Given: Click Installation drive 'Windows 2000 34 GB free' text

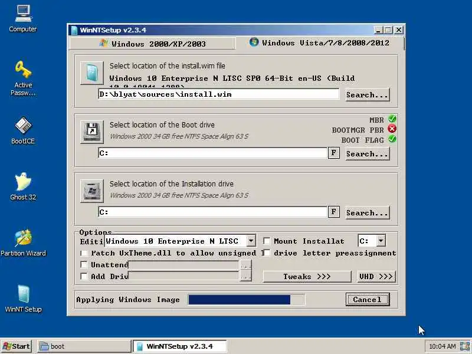Looking at the screenshot, I should [179, 195].
